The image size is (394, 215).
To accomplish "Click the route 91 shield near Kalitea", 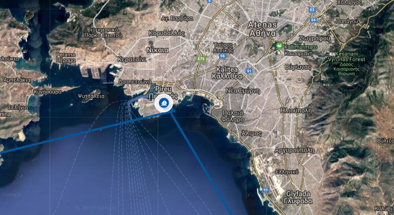I will (x=249, y=71).
